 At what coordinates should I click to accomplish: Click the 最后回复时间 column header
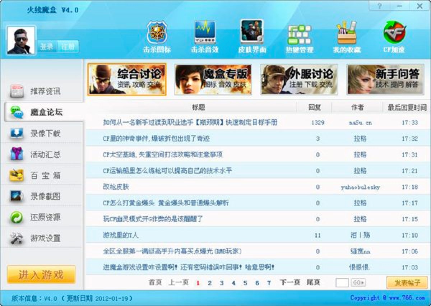[x=407, y=107]
